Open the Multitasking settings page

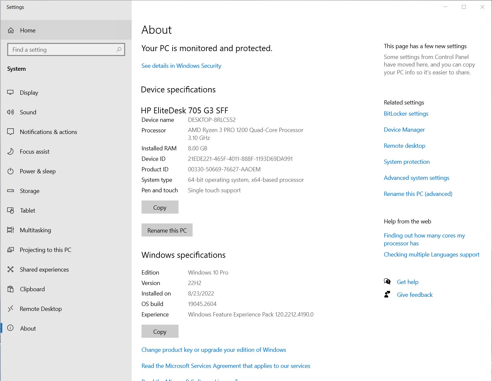pos(35,230)
